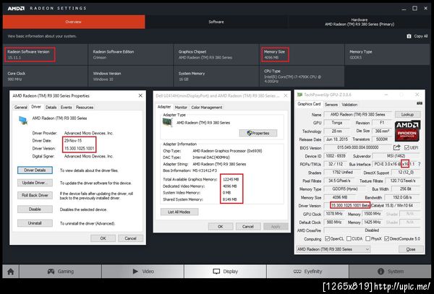Switch to the Overview tab

(x=74, y=22)
